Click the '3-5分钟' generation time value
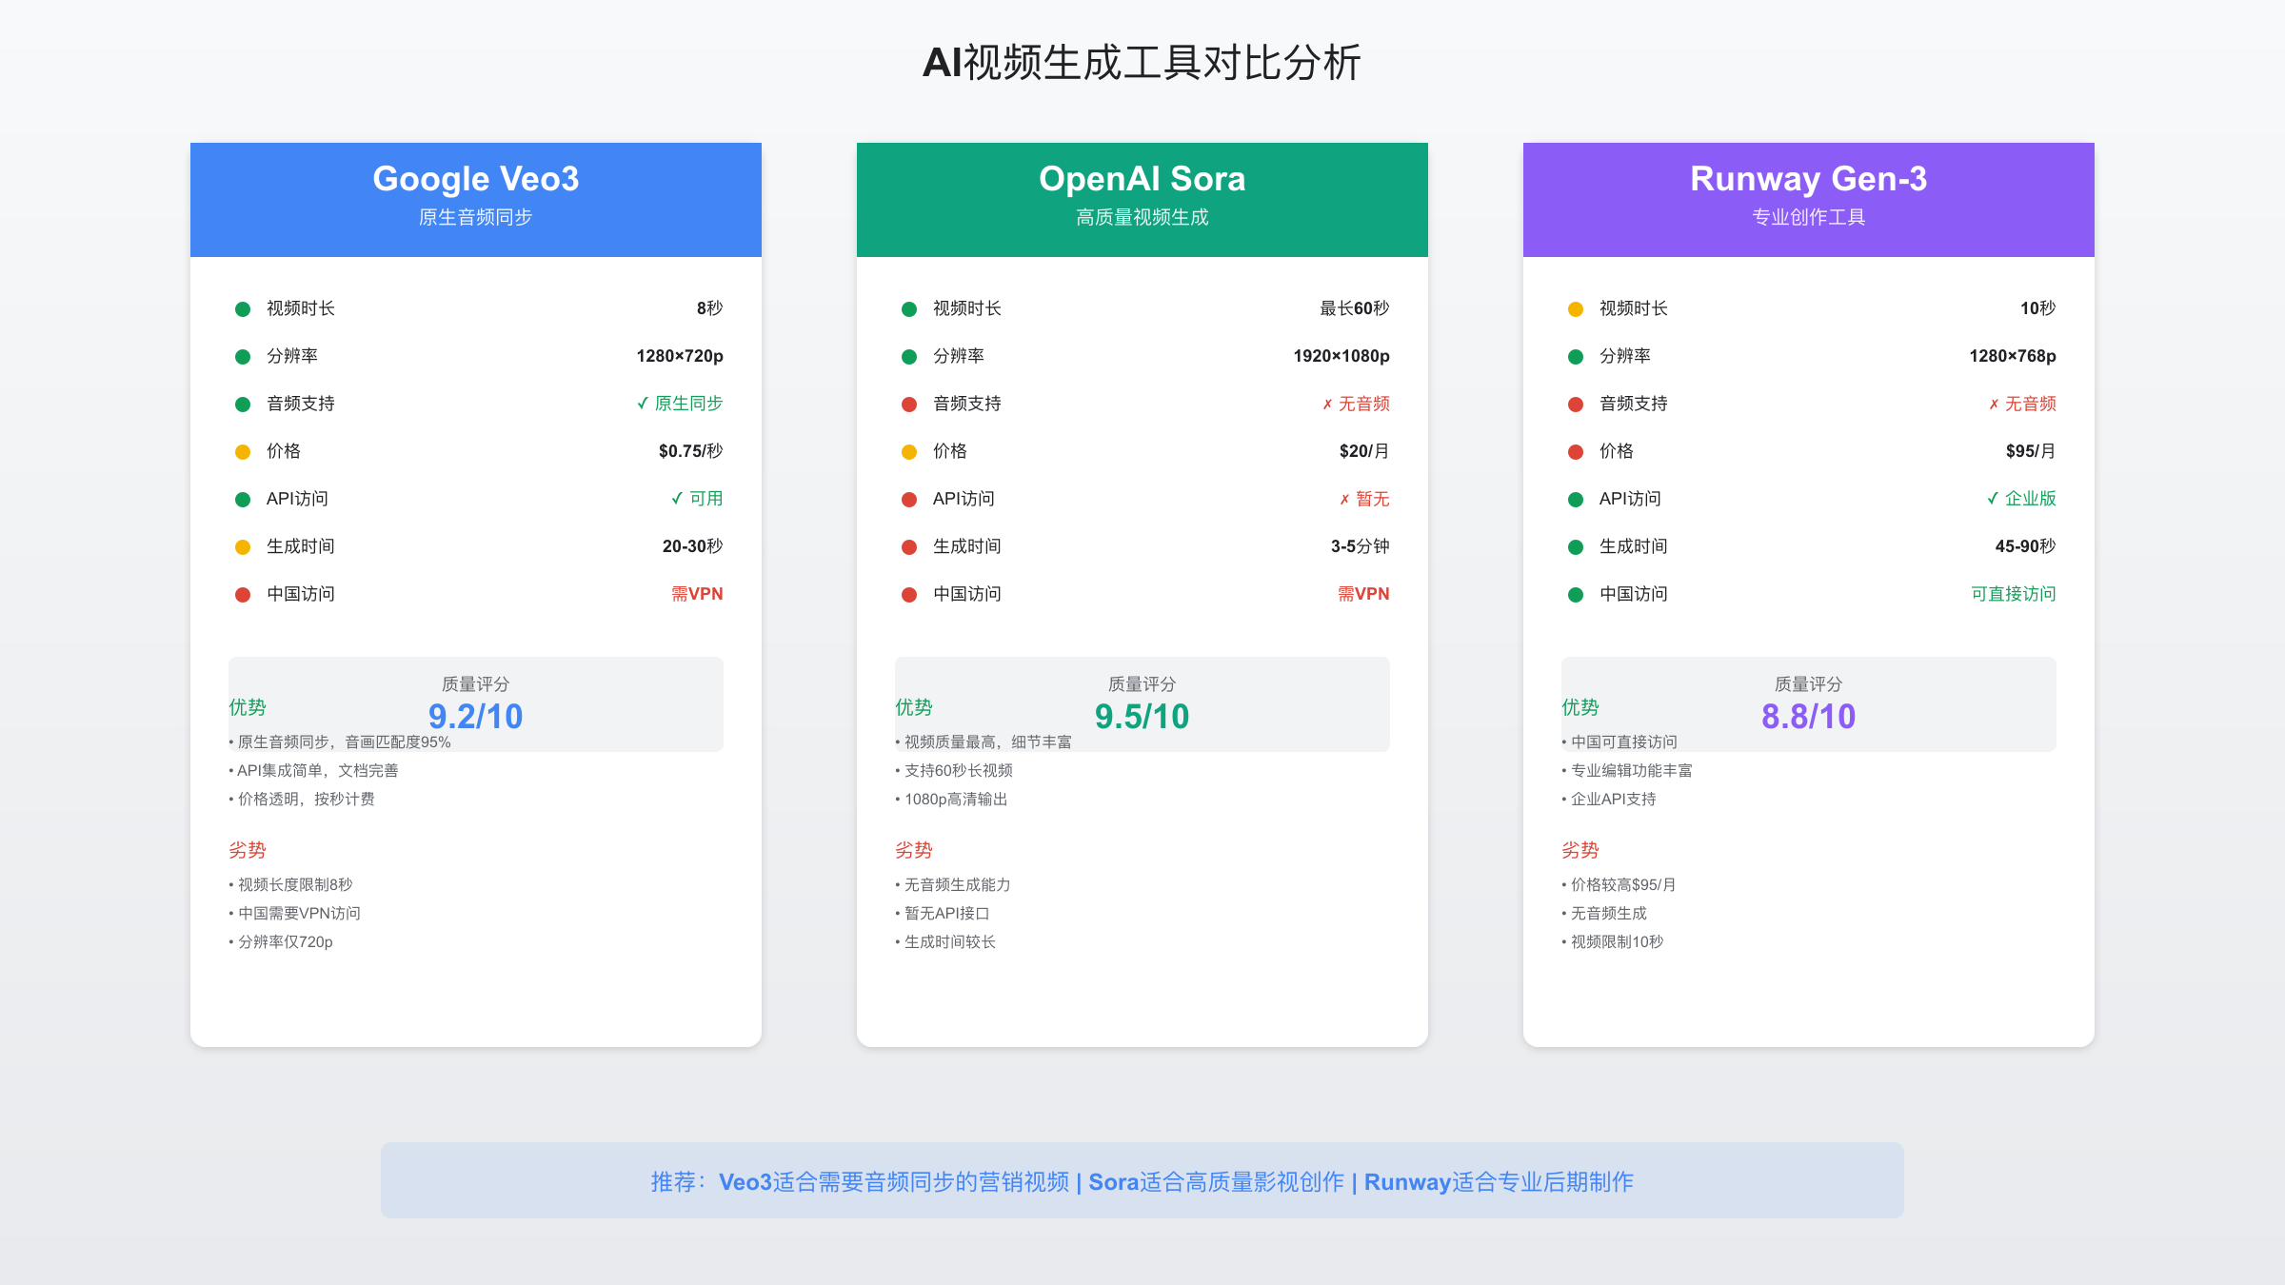The width and height of the screenshot is (2285, 1285). coord(1361,546)
